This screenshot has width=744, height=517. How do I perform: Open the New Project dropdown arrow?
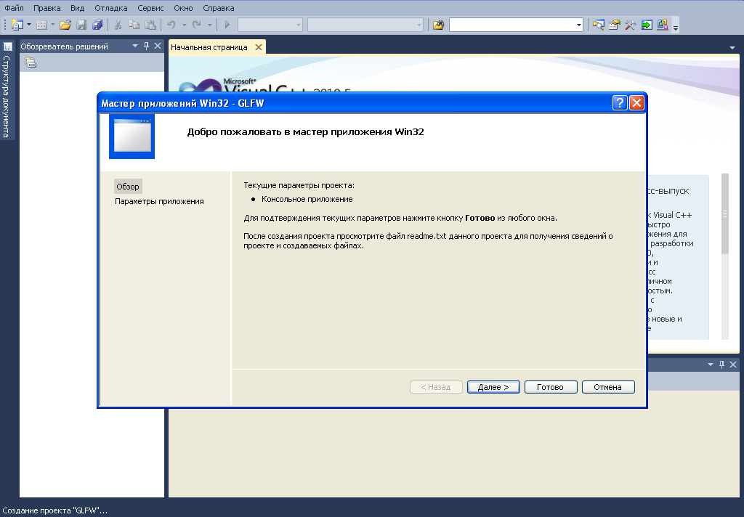coord(29,25)
